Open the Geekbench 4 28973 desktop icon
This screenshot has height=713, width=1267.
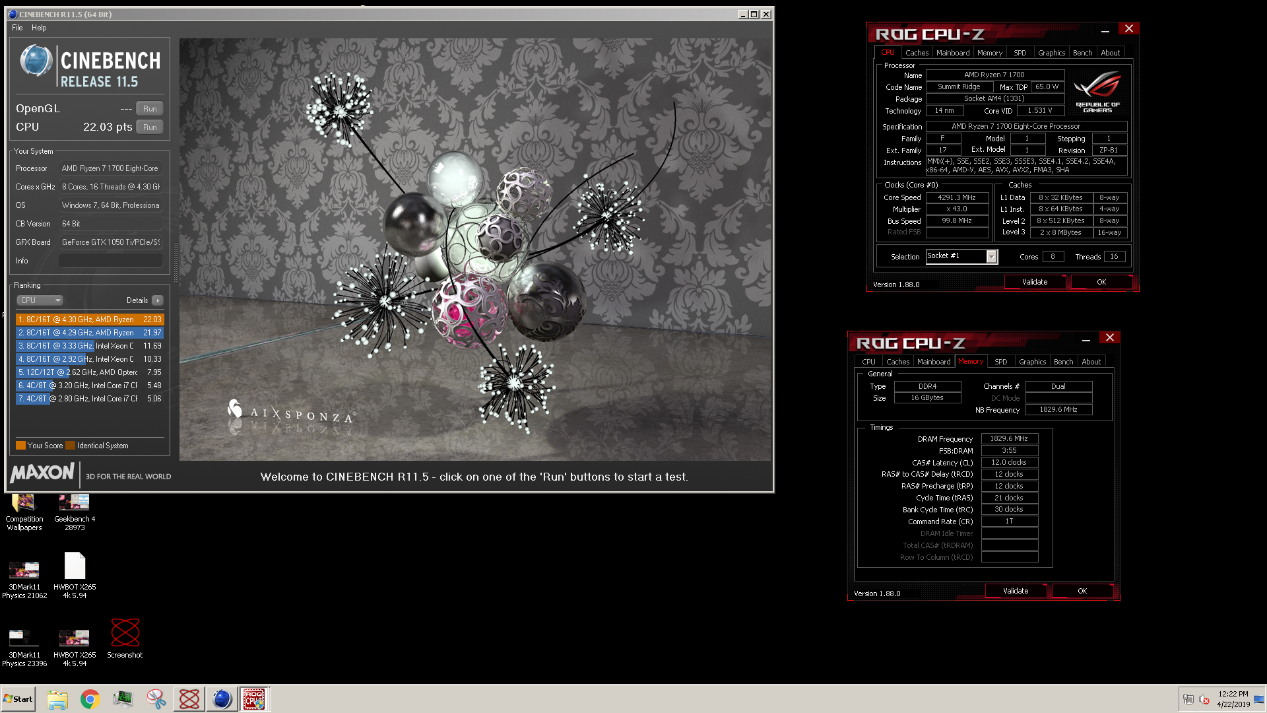click(75, 512)
